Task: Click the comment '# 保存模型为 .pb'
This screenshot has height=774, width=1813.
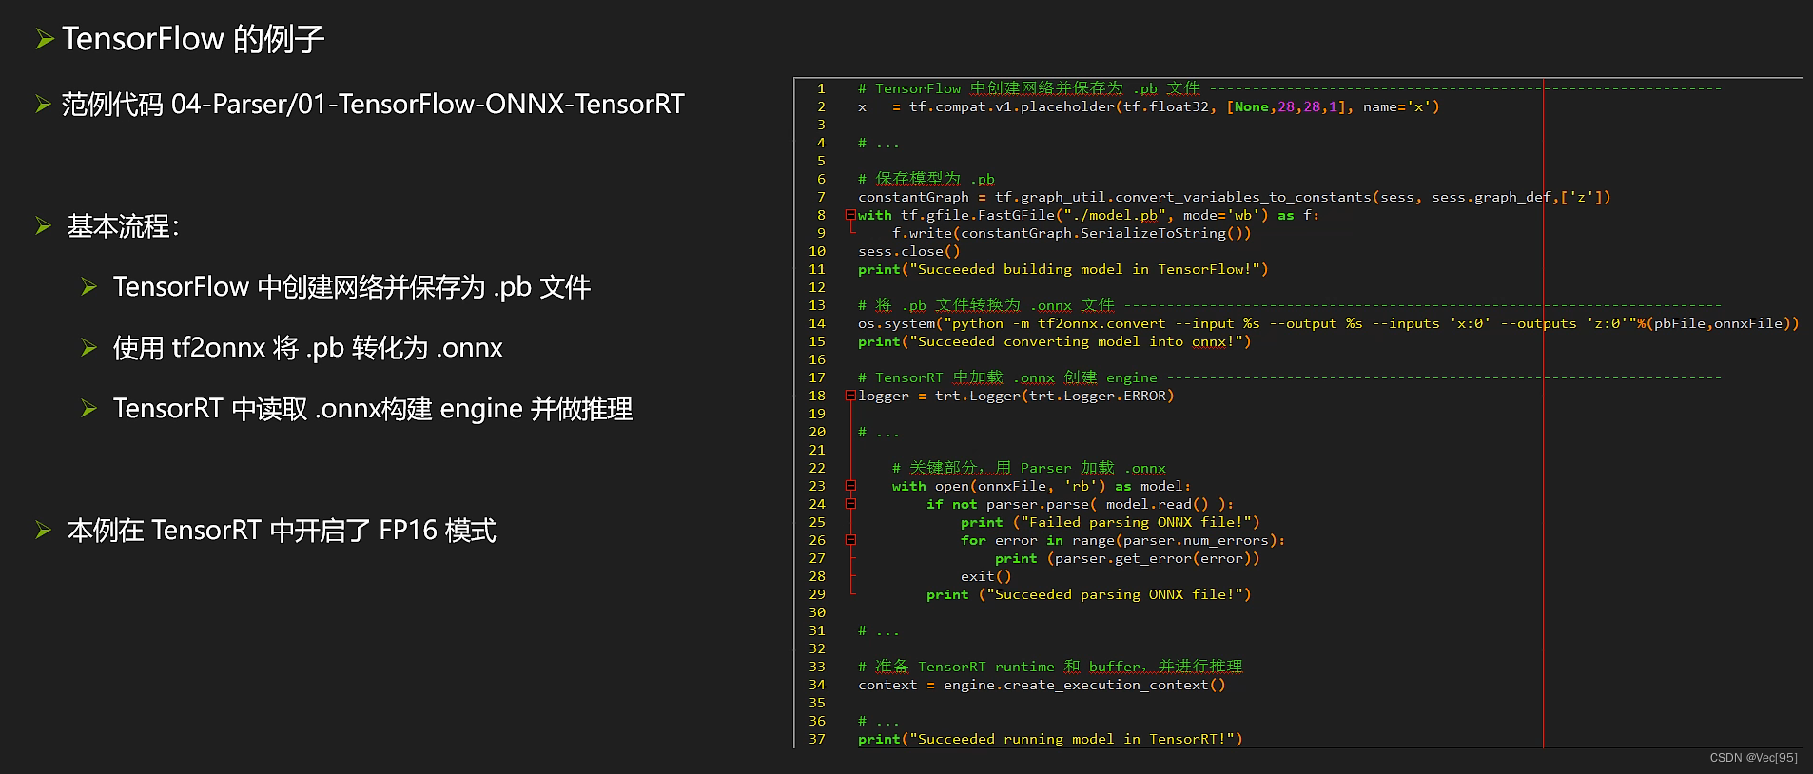Action: [926, 179]
